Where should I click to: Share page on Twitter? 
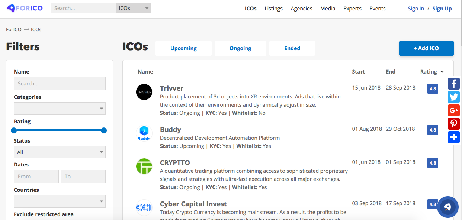[x=454, y=97]
